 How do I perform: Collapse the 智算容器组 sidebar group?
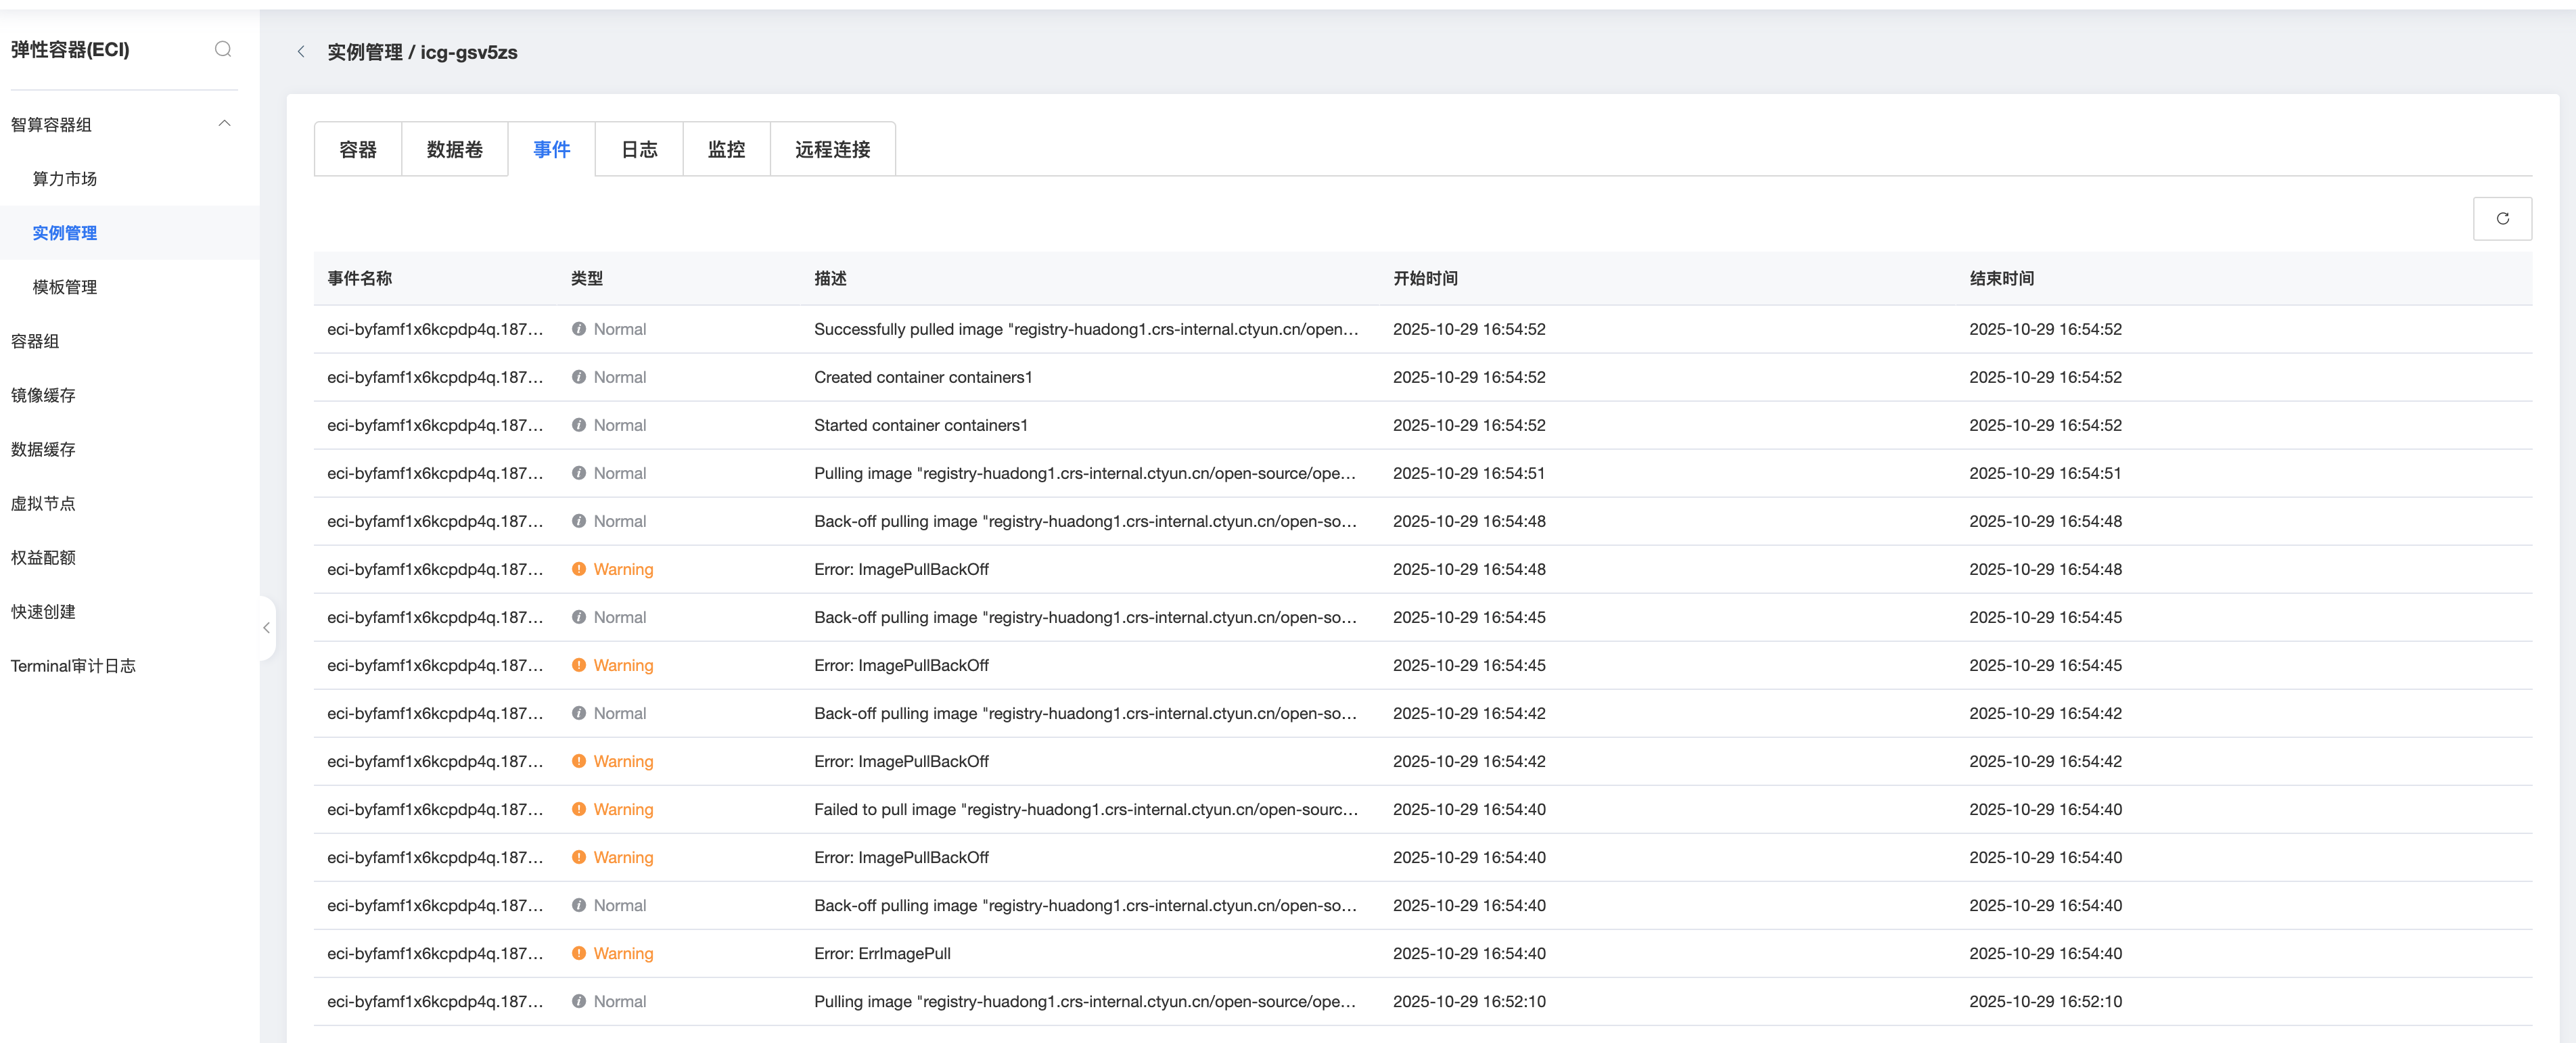click(x=224, y=124)
